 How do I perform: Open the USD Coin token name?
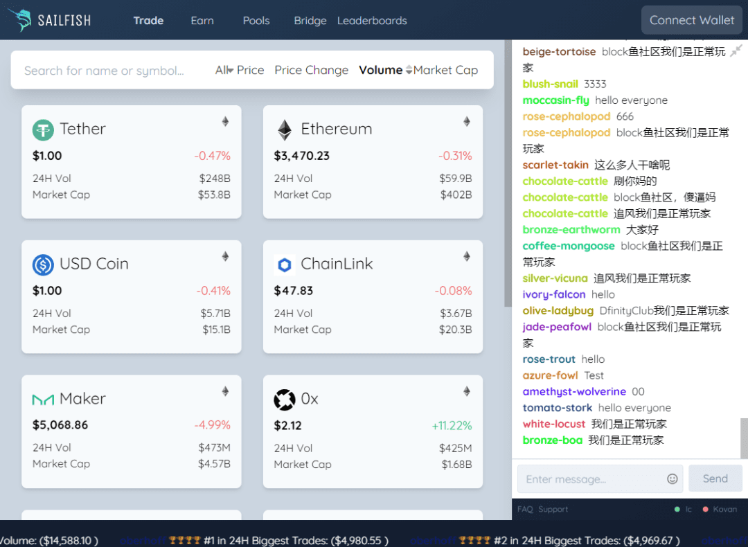click(94, 264)
